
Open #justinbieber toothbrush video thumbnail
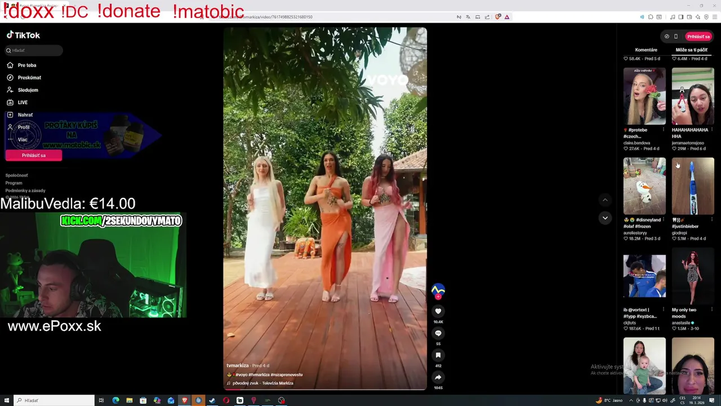coord(693,186)
